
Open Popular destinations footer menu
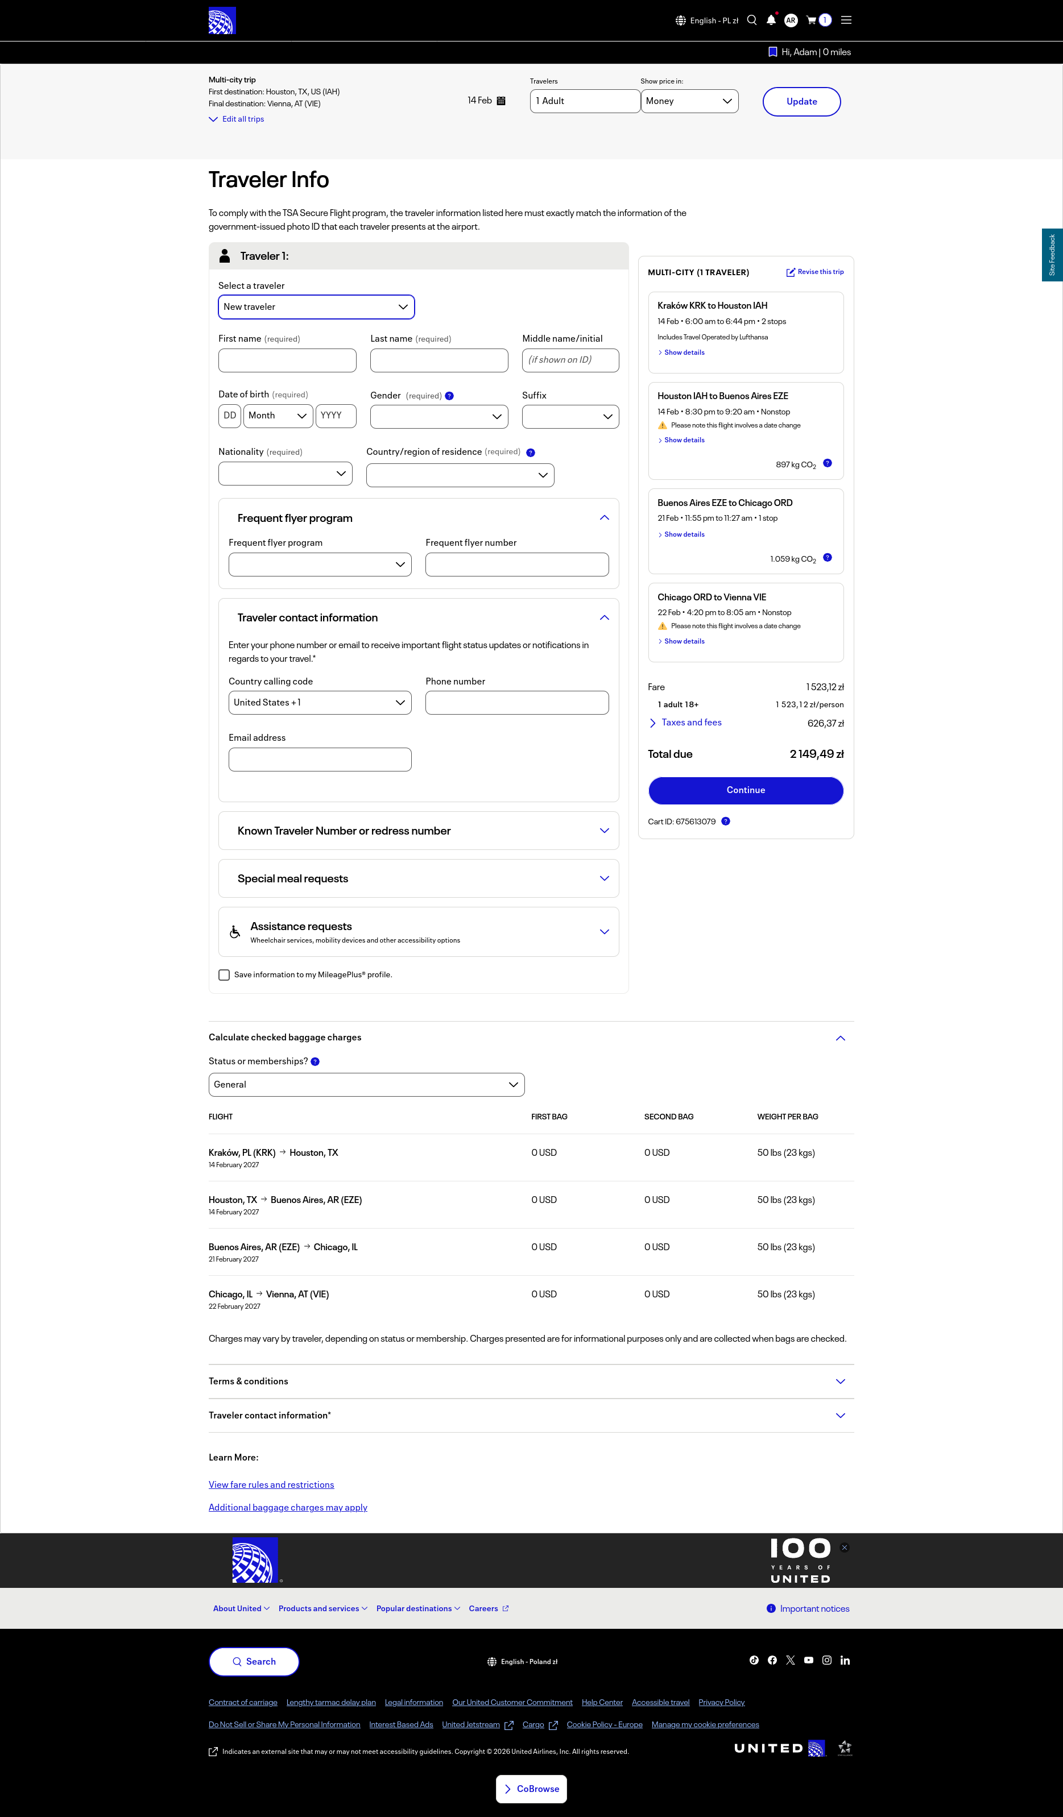click(x=418, y=1608)
